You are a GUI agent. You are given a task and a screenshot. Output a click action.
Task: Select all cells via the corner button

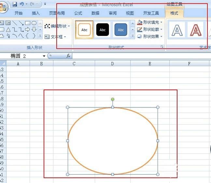pos(3,63)
